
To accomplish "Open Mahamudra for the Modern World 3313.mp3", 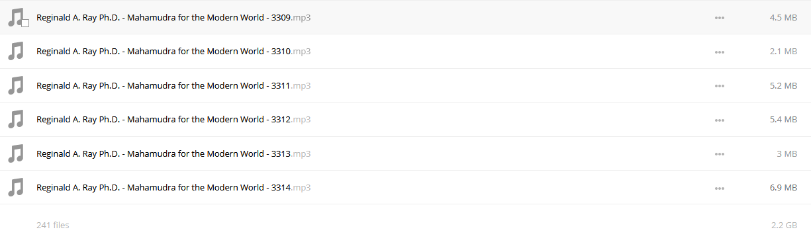I will point(173,153).
